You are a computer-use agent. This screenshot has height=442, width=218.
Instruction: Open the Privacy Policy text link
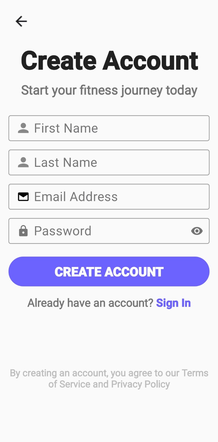140,384
